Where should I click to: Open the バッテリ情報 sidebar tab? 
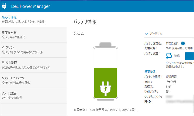click(33, 20)
